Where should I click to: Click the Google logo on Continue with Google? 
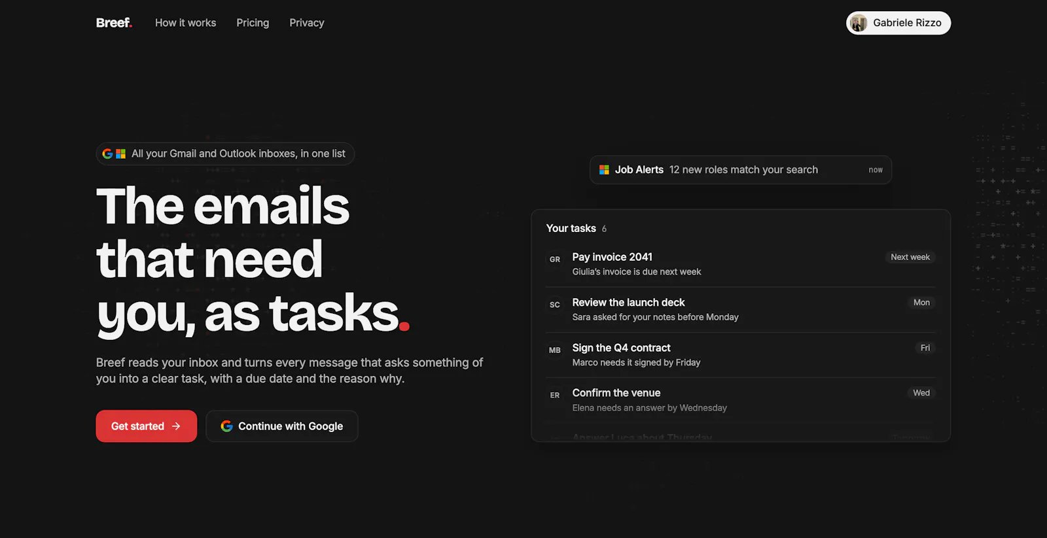pos(226,426)
